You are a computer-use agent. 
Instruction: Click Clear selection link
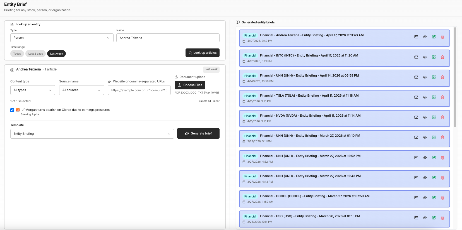(x=216, y=101)
